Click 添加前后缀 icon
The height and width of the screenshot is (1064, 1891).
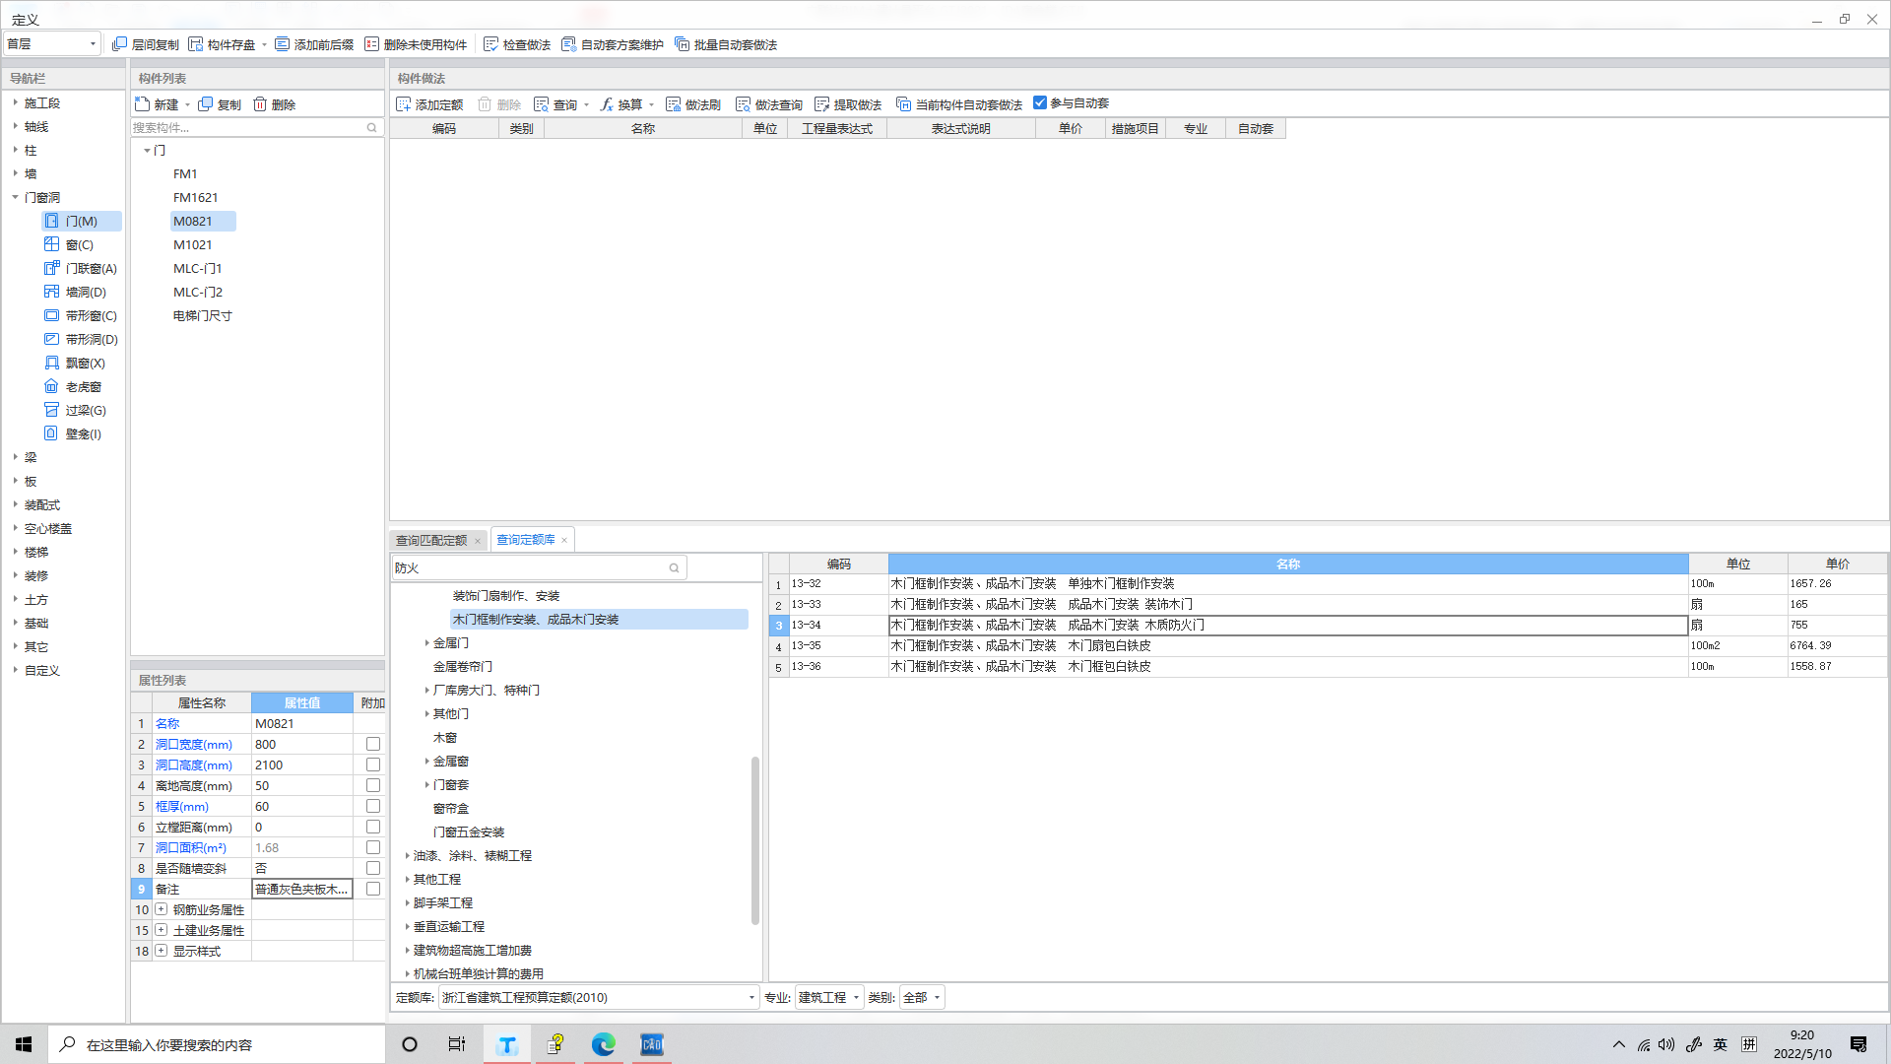point(283,44)
